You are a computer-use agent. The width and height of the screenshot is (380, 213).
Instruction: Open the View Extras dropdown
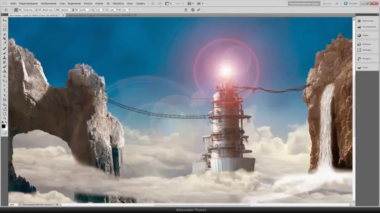tap(168, 3)
